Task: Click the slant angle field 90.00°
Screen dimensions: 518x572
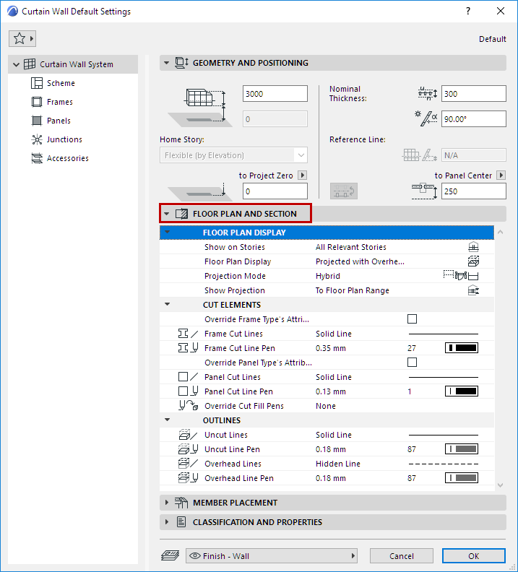Action: pos(473,119)
